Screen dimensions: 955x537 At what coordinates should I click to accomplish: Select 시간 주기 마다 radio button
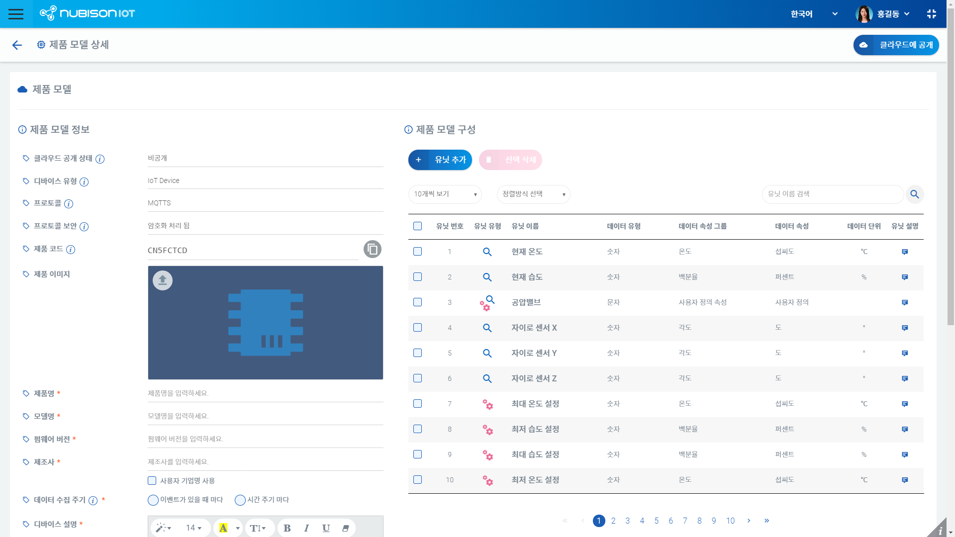240,500
